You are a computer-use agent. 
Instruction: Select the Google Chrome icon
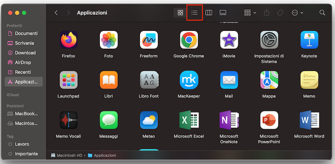pos(189,40)
